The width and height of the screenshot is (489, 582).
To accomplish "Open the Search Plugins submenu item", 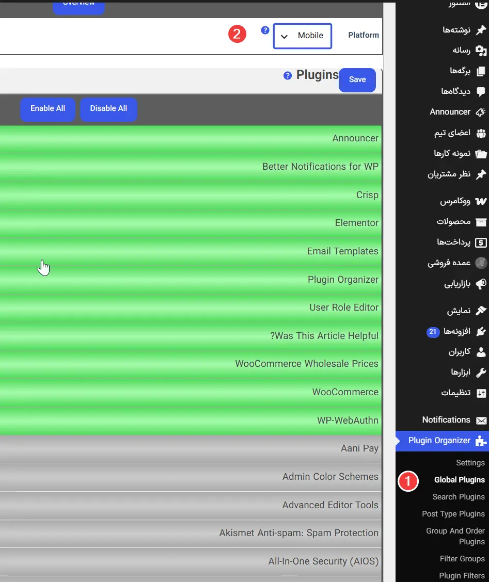I will pos(459,497).
